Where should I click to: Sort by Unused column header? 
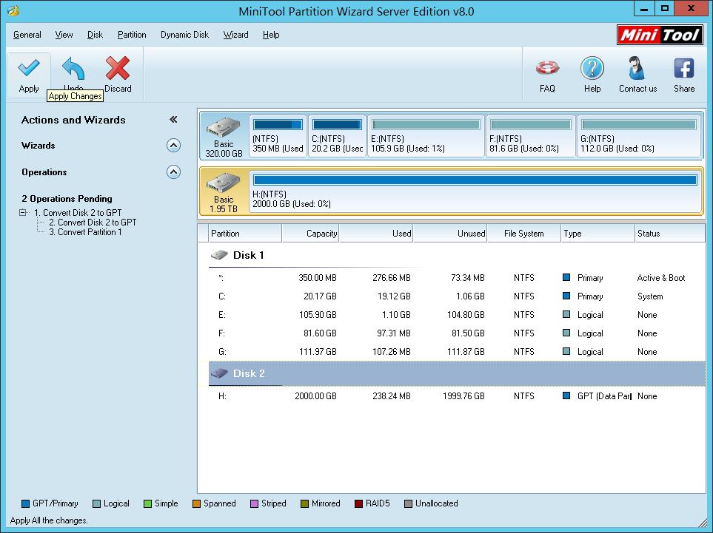tap(449, 234)
